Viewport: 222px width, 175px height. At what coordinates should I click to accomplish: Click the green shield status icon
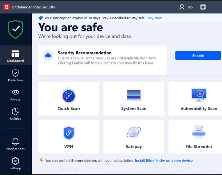(15, 29)
